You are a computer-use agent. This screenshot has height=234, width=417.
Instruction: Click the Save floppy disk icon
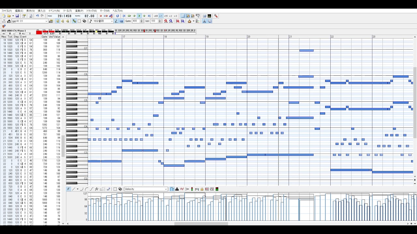tap(17, 16)
